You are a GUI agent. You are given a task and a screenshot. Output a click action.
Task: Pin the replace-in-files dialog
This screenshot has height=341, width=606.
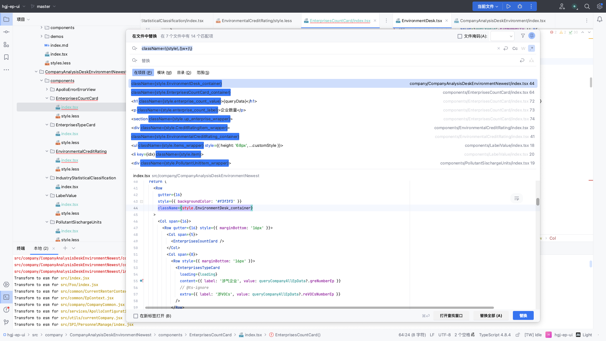tap(532, 36)
